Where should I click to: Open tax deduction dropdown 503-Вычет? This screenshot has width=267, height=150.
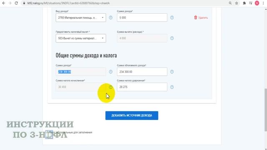[81, 38]
